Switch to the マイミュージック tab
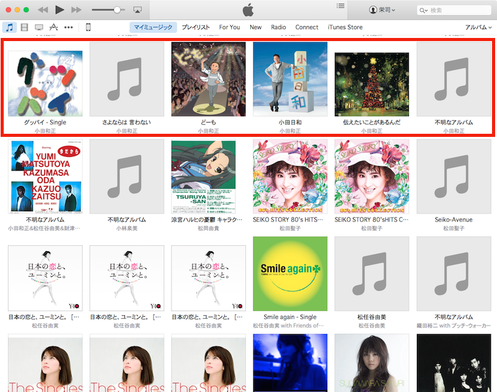Viewport: 497px width, 392px height. [153, 27]
